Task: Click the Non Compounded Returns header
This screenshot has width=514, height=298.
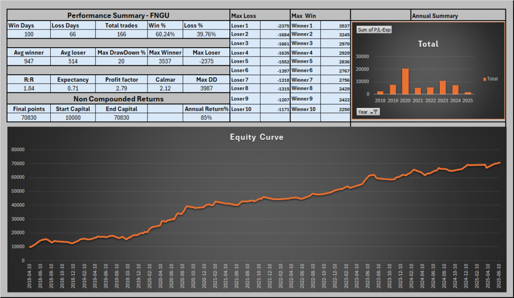Action: click(x=118, y=98)
